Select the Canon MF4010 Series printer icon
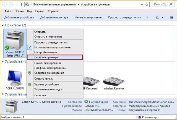Viewport: 177px width, 120px height. click(15, 43)
